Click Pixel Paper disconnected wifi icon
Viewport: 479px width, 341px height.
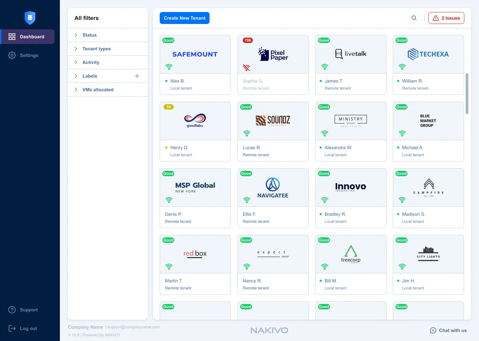pos(246,68)
